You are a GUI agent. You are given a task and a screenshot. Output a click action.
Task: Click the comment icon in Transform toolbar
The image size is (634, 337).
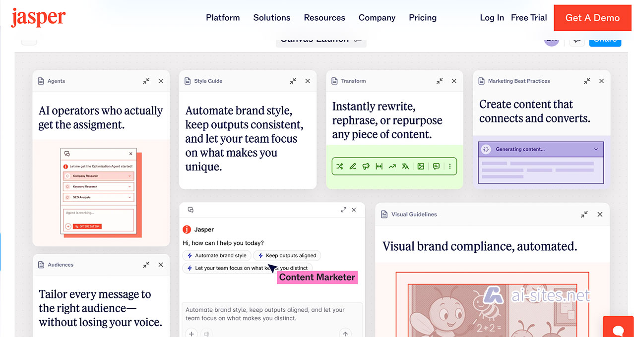coord(436,167)
